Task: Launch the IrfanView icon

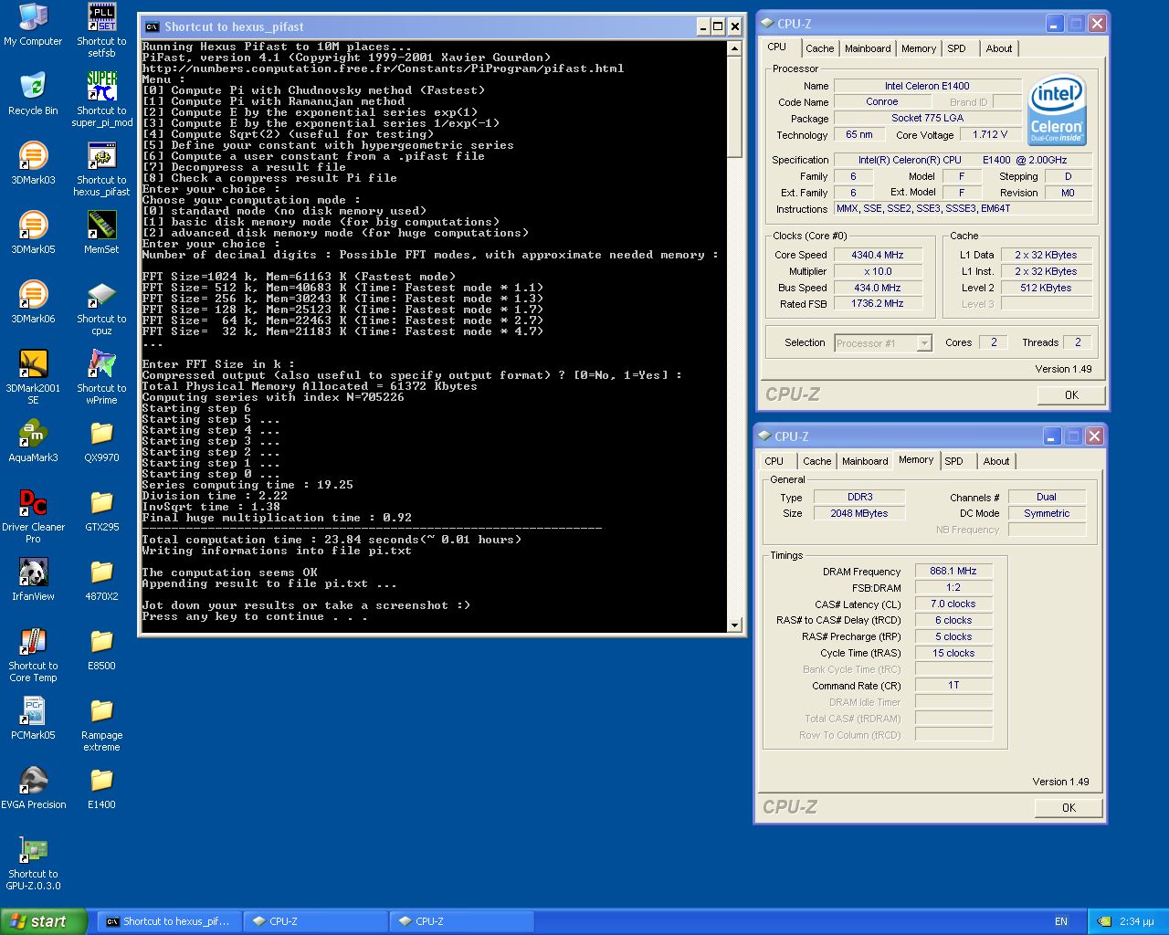Action: pyautogui.click(x=33, y=581)
